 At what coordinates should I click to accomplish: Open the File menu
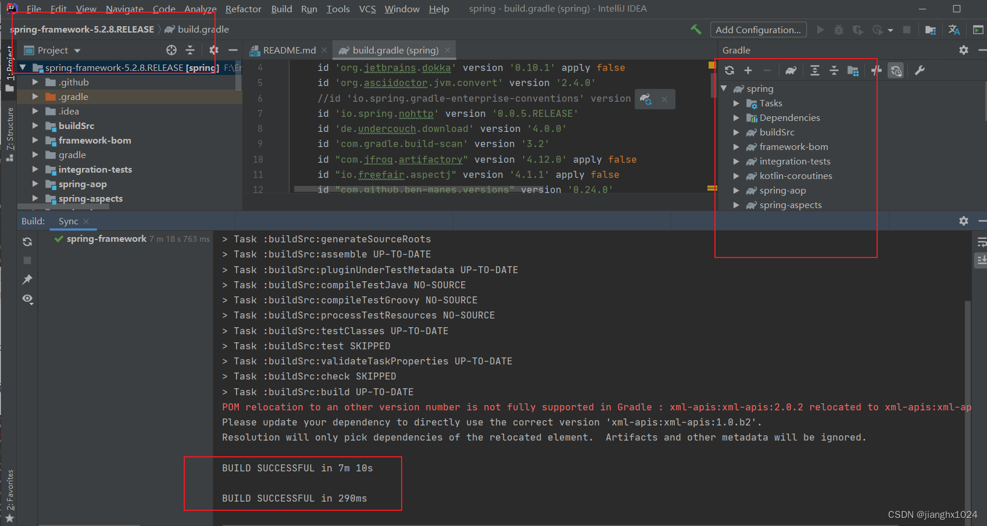(x=34, y=9)
